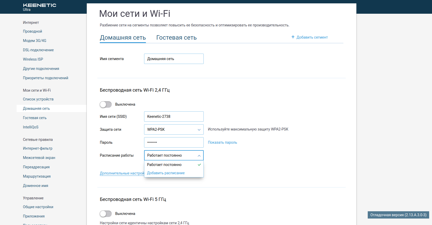Viewport: 432px width, 225px height.
Task: Select the Работает постоянно option in the list
Action: [174, 165]
